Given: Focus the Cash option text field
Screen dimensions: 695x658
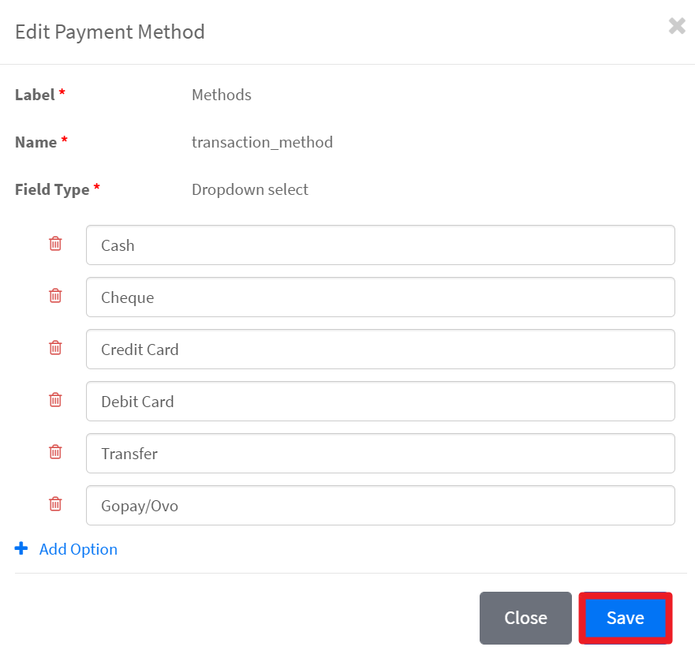Looking at the screenshot, I should [380, 245].
